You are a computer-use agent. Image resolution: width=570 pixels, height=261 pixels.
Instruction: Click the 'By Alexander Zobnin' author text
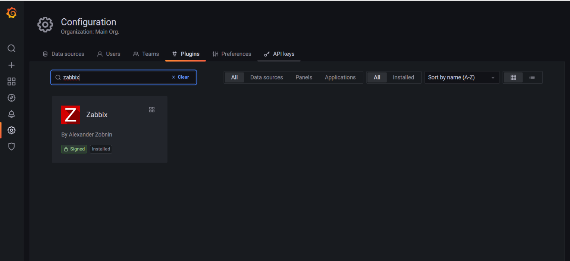(87, 134)
